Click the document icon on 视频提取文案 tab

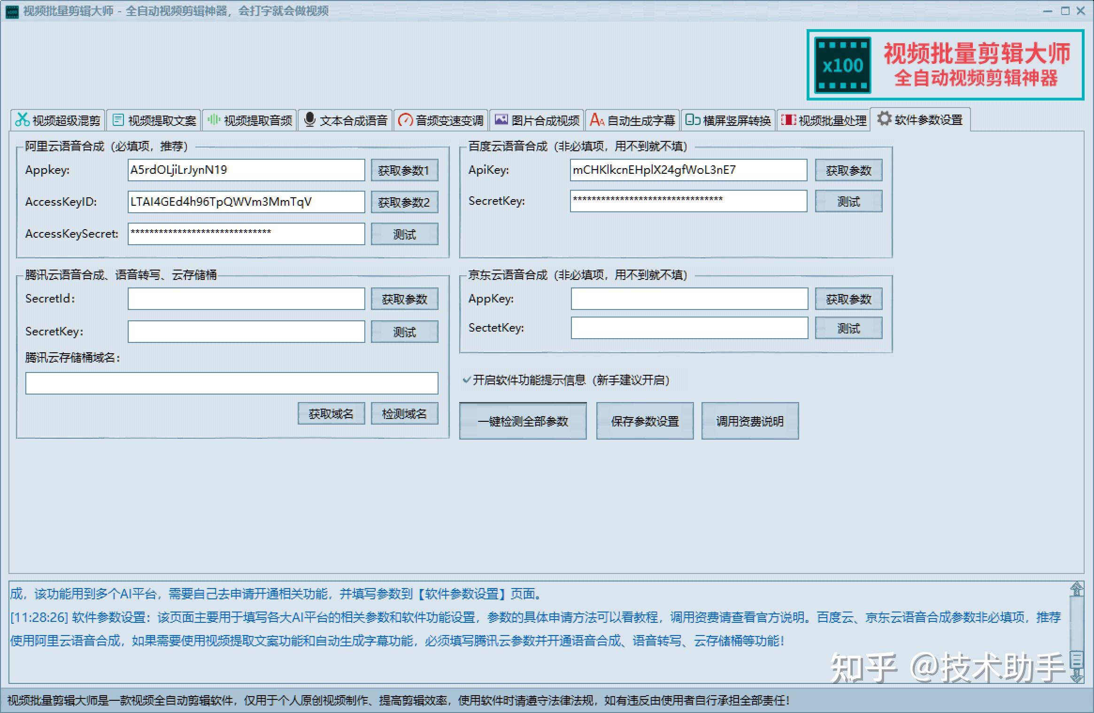coord(118,120)
